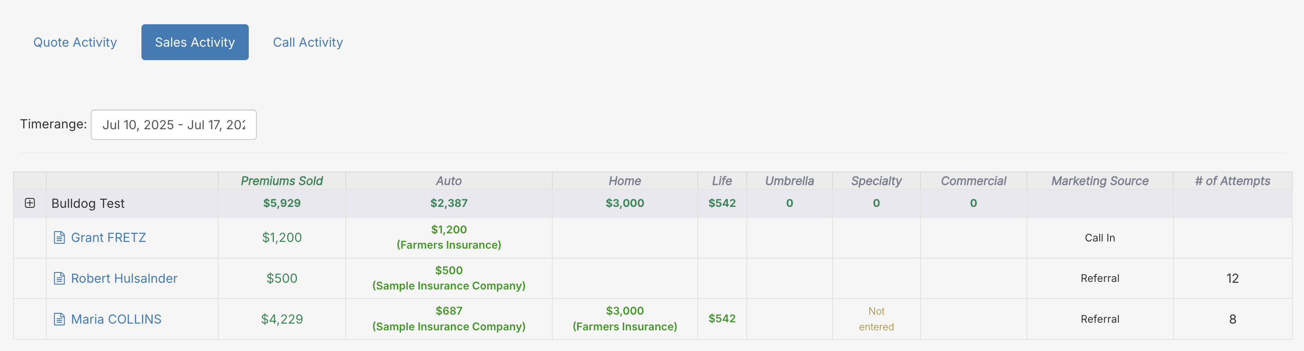Screen dimensions: 1304x351
Task: Open Maria COLLINS customer link
Action: (x=116, y=319)
